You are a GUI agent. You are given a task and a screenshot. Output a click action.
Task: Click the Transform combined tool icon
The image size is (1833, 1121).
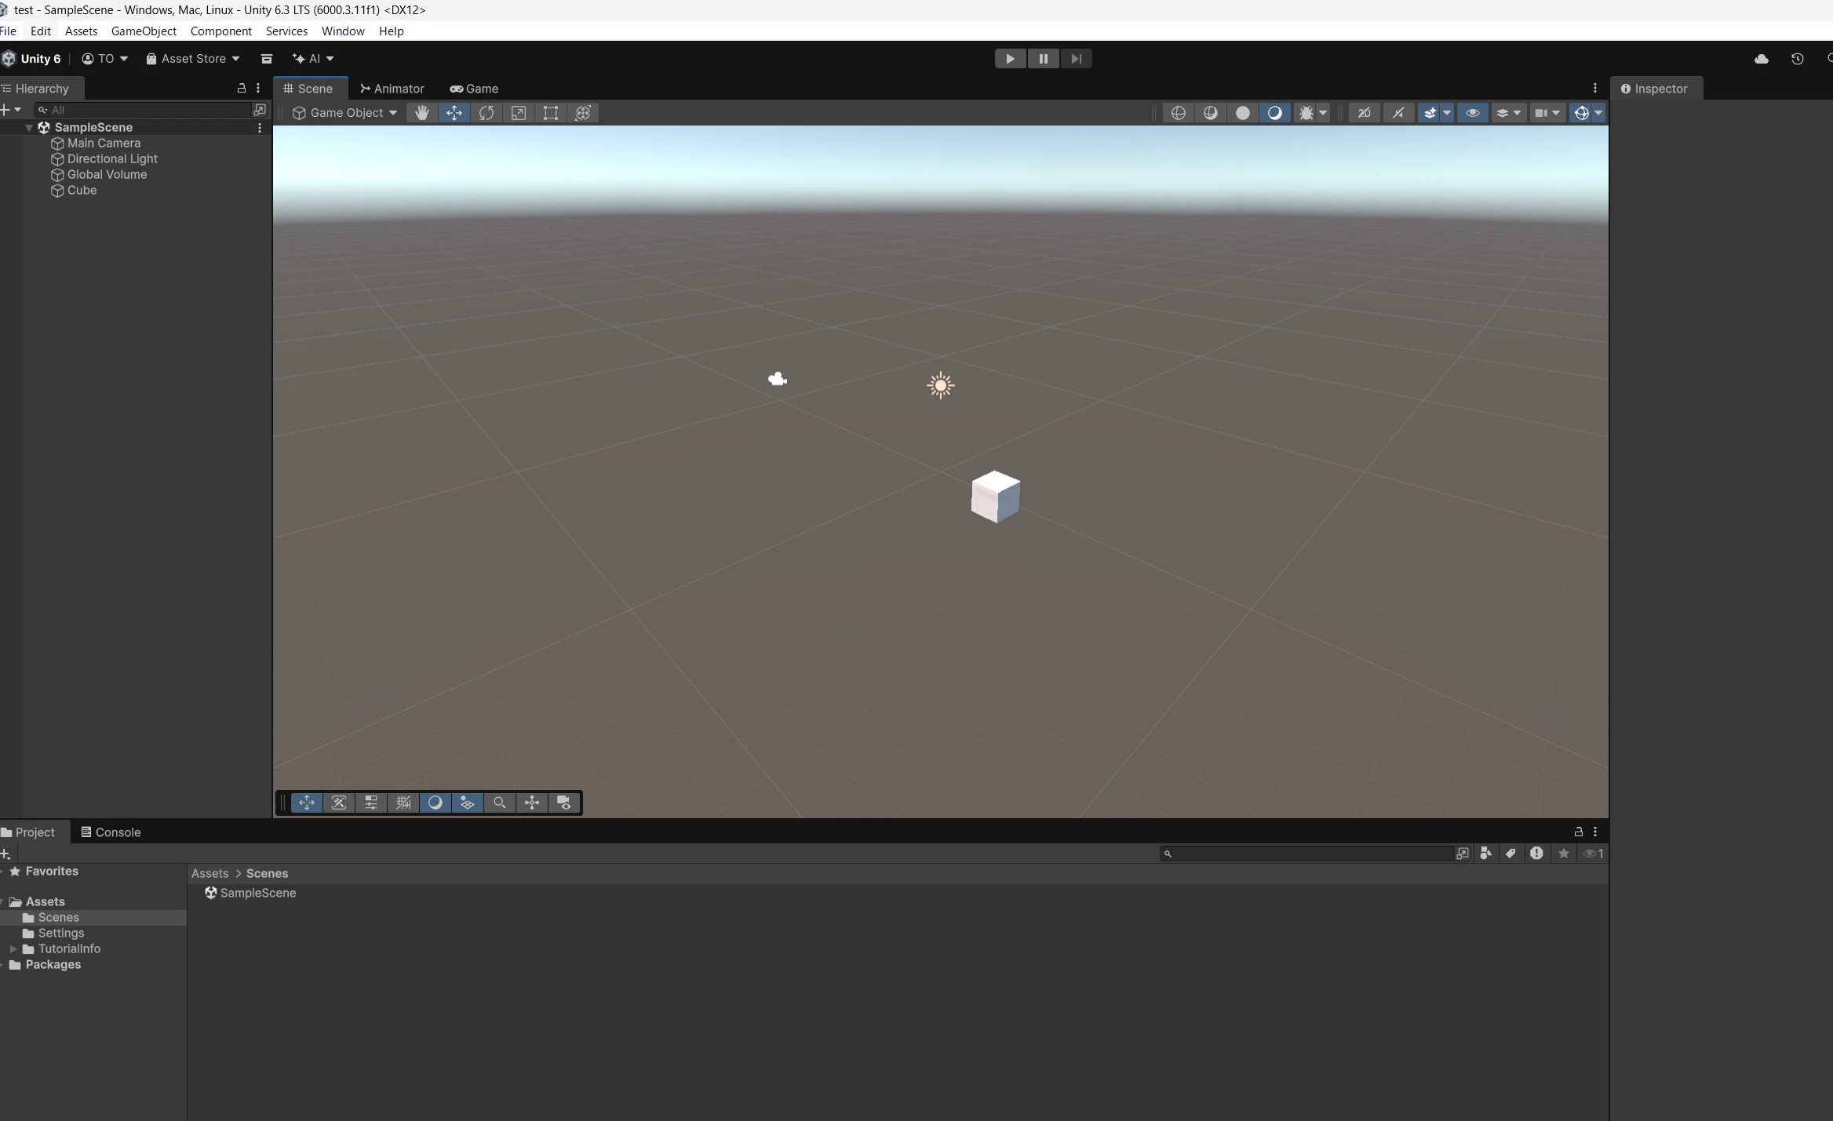583,113
